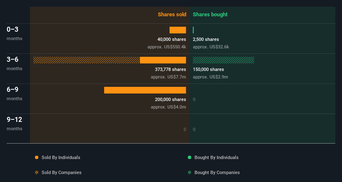Click the Bought By Companies hatched legend icon

(190, 172)
